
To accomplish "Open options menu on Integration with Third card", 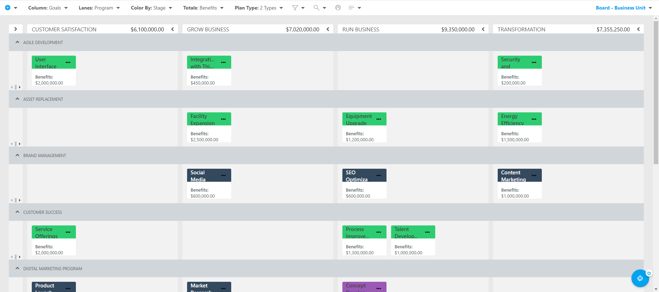I will [223, 63].
